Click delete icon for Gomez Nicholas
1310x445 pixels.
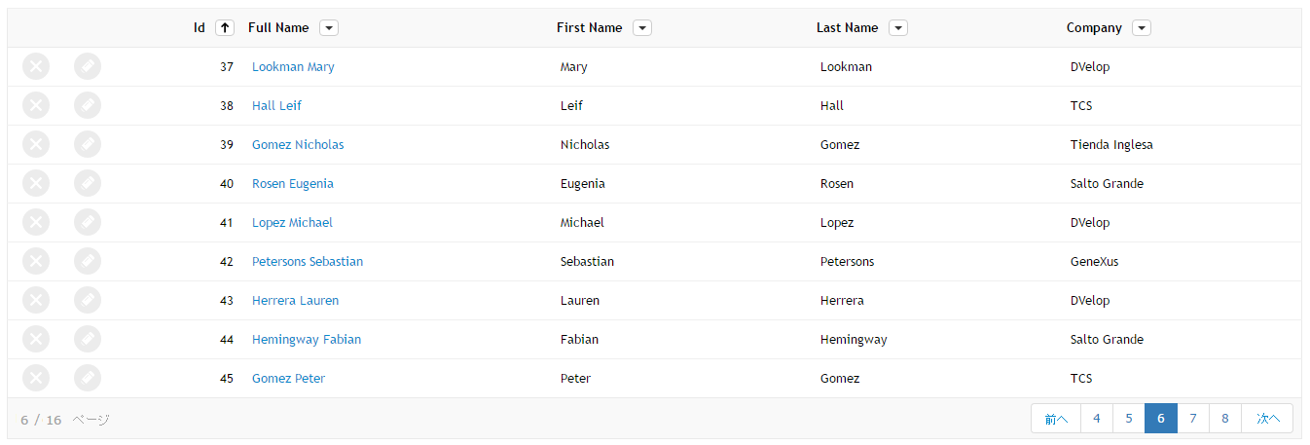[36, 144]
